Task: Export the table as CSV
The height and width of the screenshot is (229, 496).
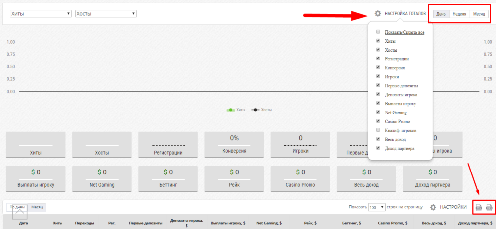Action: pyautogui.click(x=479, y=207)
